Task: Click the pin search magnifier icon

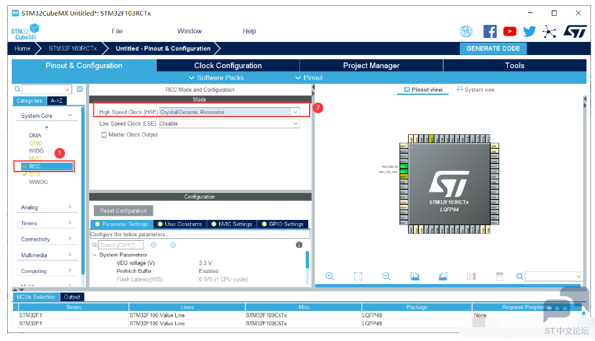Action: (x=520, y=277)
